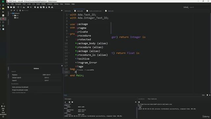211x119 pixels.
Task: Switch to the Run main.exe tab
Action: [x=152, y=99]
